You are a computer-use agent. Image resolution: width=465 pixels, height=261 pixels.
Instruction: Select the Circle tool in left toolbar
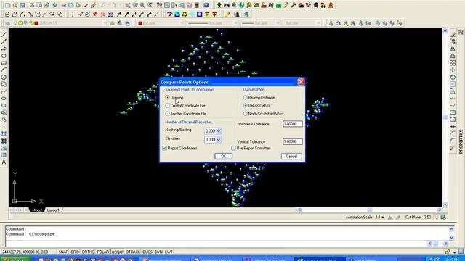[x=4, y=78]
